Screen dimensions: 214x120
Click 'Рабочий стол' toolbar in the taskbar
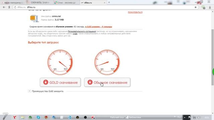pyautogui.click(x=117, y=117)
